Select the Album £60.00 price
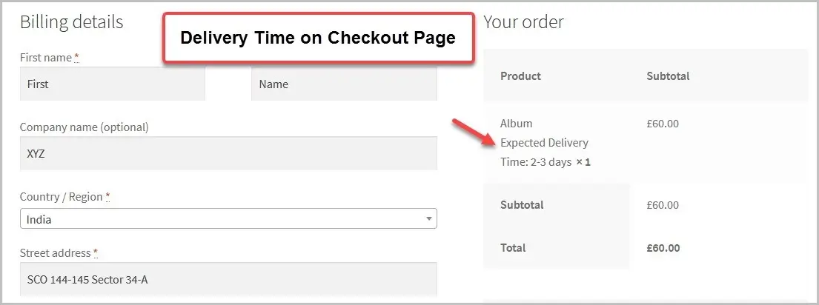819x305 pixels. tap(663, 124)
